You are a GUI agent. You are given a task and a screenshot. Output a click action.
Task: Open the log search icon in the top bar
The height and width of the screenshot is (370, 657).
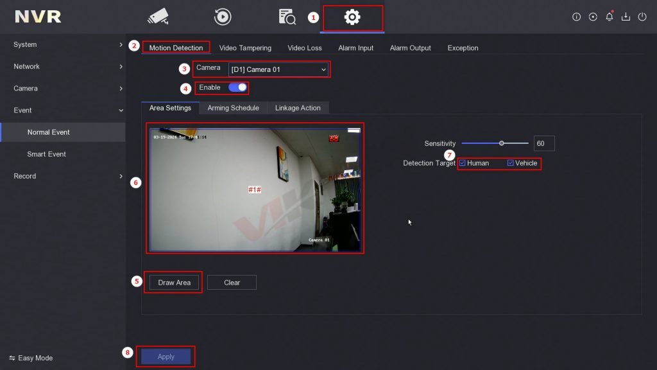point(287,16)
